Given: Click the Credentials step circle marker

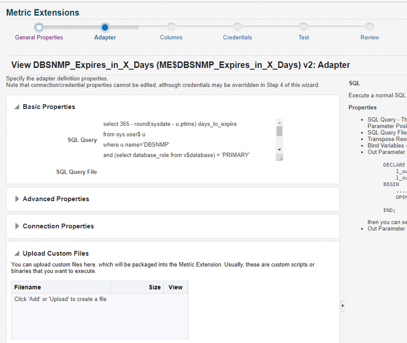Looking at the screenshot, I should [x=237, y=27].
